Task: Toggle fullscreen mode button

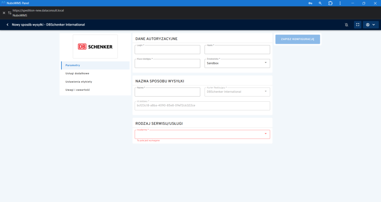Action: (358, 25)
